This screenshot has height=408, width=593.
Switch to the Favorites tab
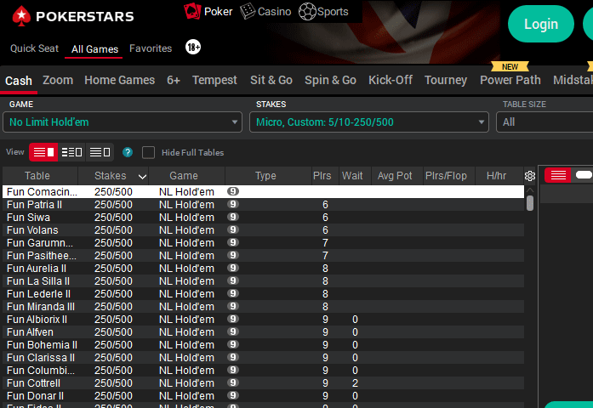[151, 48]
